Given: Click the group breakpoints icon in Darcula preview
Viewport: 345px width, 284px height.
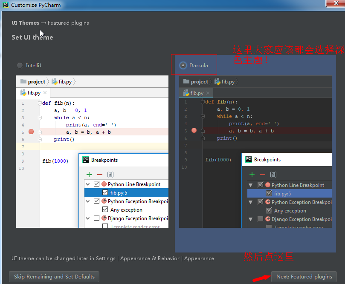Looking at the screenshot, I should click(x=273, y=175).
